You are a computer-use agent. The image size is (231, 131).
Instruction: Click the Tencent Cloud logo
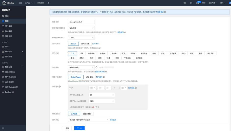[x=8, y=3]
